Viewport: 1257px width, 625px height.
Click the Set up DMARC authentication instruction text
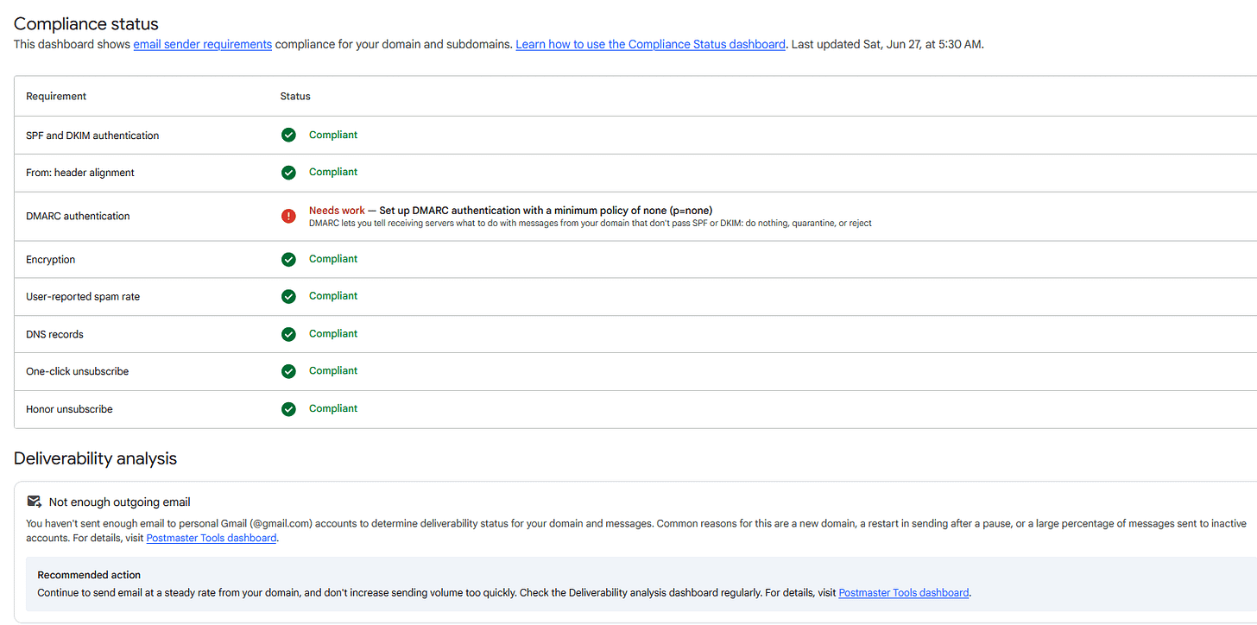click(x=546, y=211)
